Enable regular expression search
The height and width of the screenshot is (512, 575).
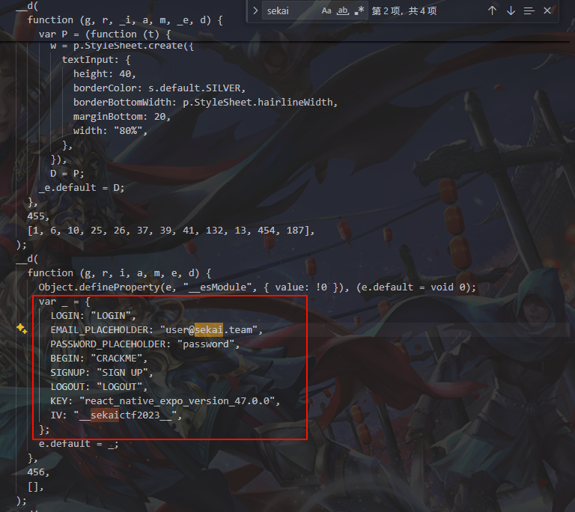click(359, 11)
